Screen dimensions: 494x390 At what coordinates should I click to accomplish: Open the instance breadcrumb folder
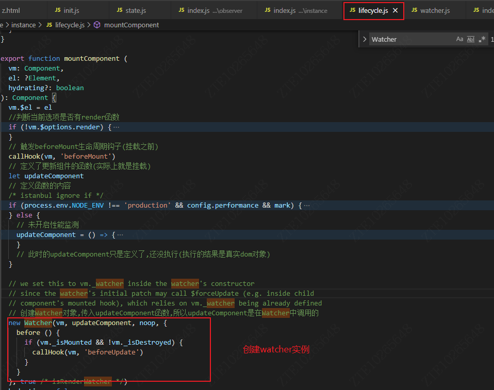pos(23,25)
